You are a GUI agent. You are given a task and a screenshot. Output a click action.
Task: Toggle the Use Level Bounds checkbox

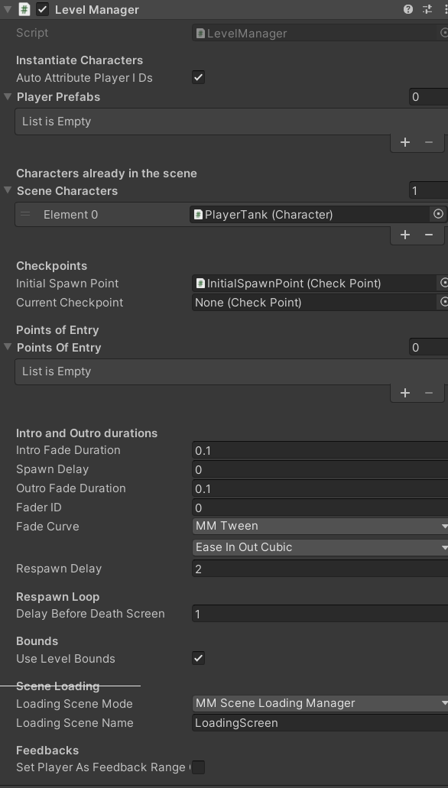tap(198, 658)
